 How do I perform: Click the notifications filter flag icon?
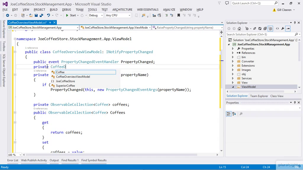219,3
